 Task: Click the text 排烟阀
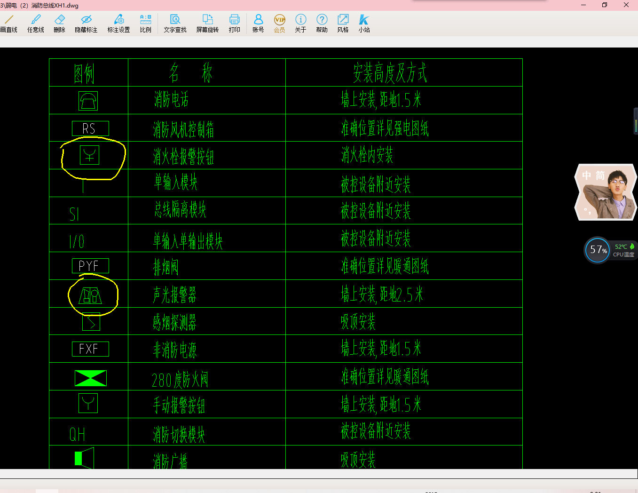click(166, 267)
